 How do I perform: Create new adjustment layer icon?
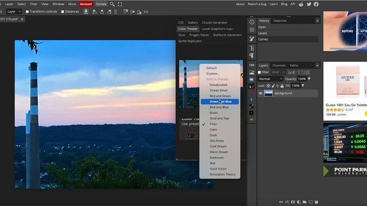[299, 202]
